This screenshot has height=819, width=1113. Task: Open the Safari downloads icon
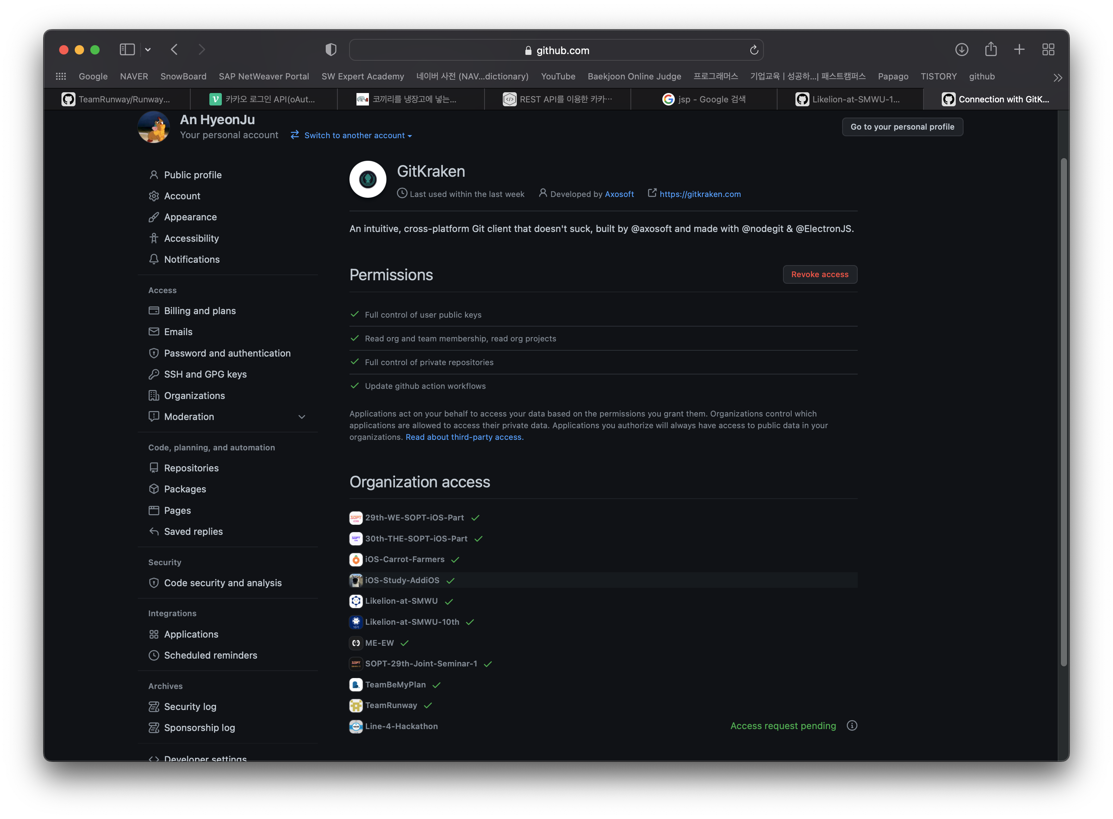tap(961, 49)
